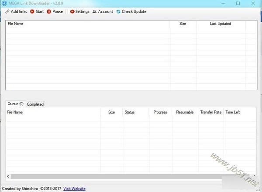Sort queue by Time Left column
This screenshot has height=192, width=262.
coord(233,112)
